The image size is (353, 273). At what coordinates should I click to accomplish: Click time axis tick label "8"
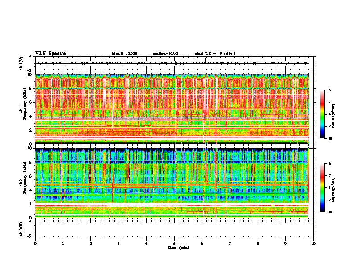click(x=258, y=244)
